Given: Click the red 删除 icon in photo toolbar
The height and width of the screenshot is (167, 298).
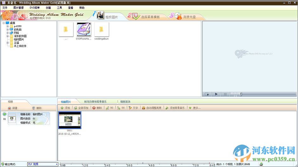Looking at the screenshot, I should click(94, 108).
